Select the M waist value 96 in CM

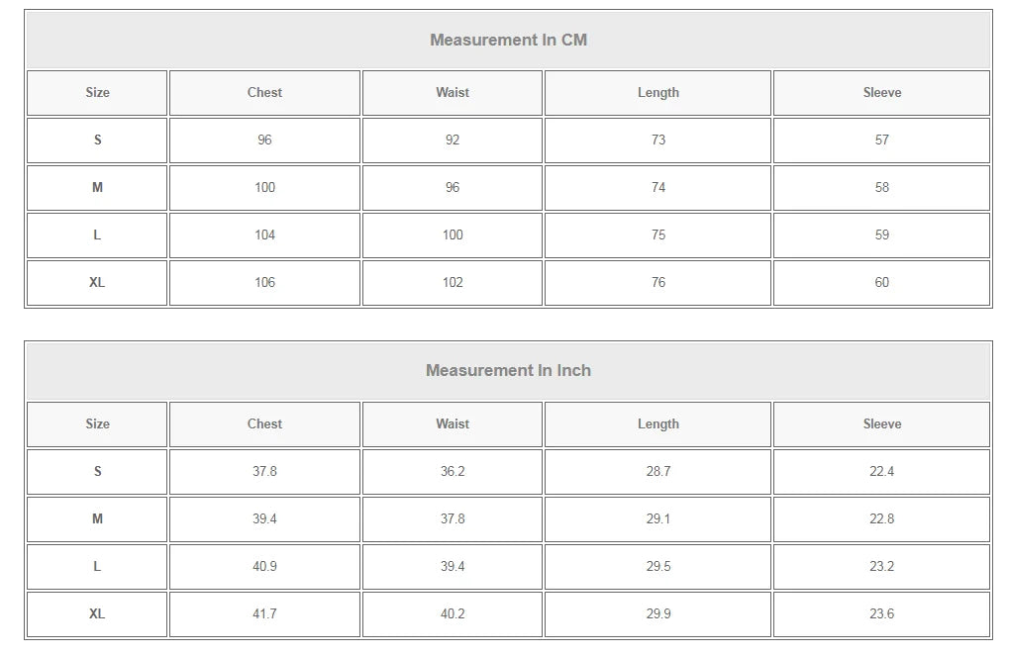[x=453, y=188]
